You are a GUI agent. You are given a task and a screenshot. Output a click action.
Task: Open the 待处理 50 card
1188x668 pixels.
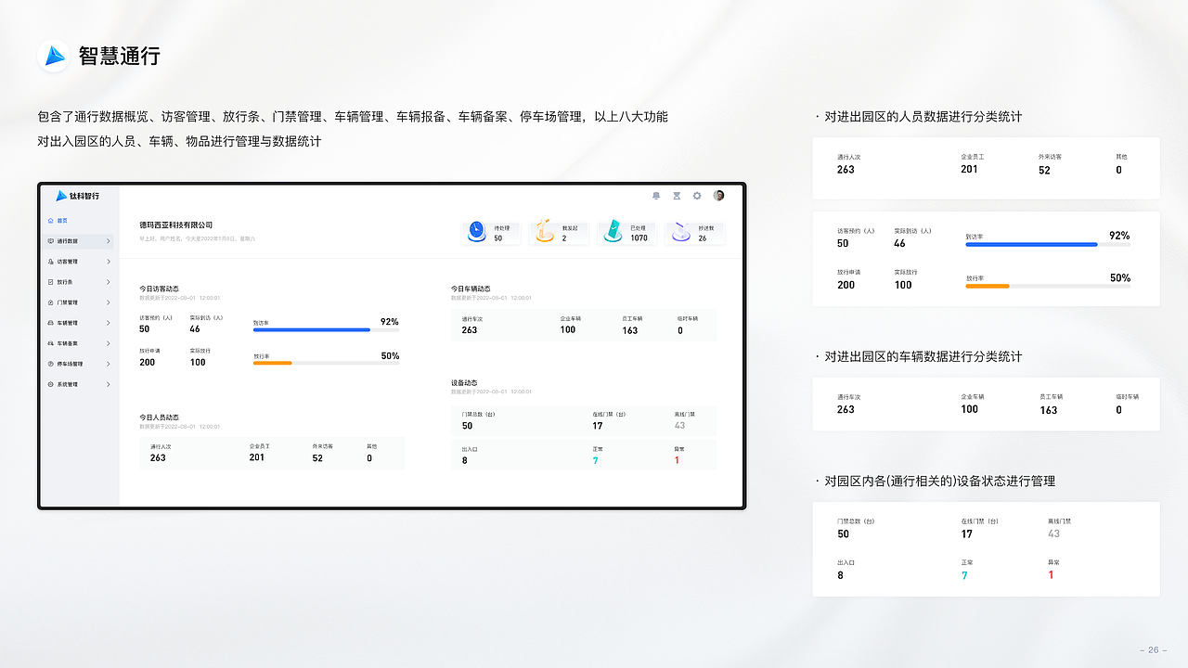tap(491, 233)
